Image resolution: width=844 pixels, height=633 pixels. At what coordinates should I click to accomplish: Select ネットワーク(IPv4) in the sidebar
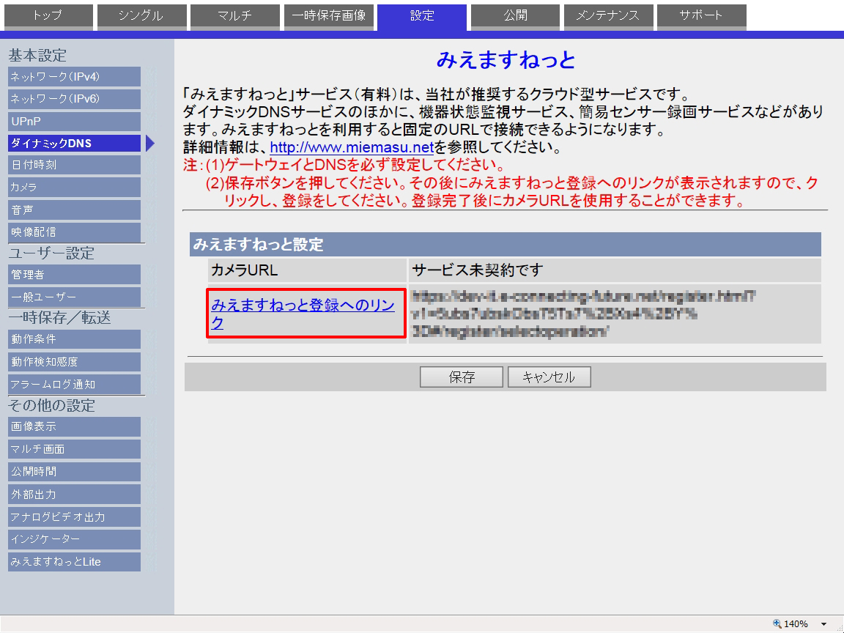[x=74, y=77]
